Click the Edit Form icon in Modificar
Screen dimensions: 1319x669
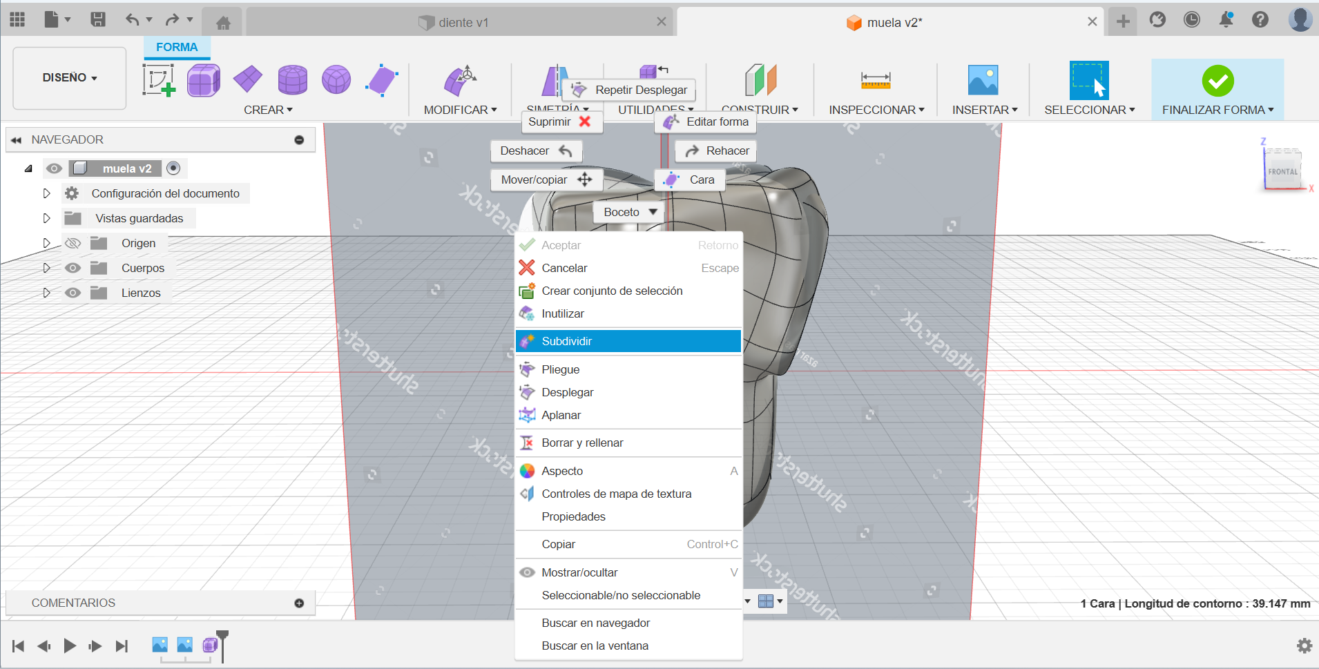460,81
